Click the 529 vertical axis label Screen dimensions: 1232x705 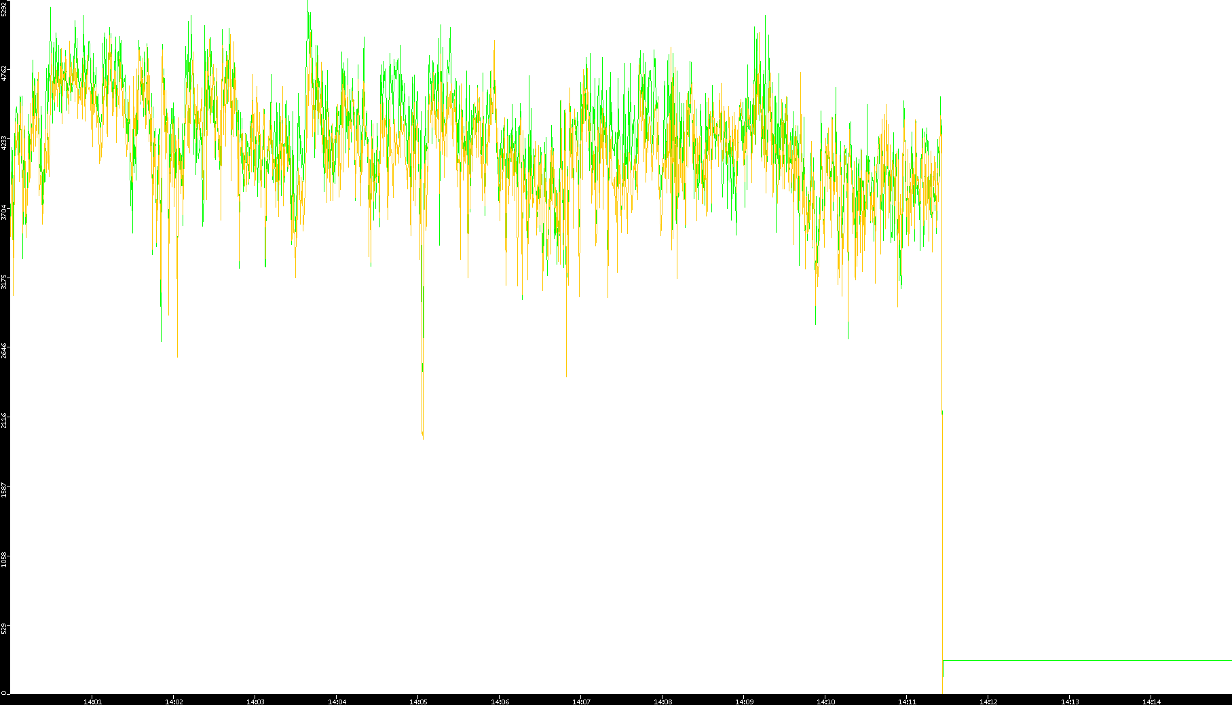click(x=4, y=628)
